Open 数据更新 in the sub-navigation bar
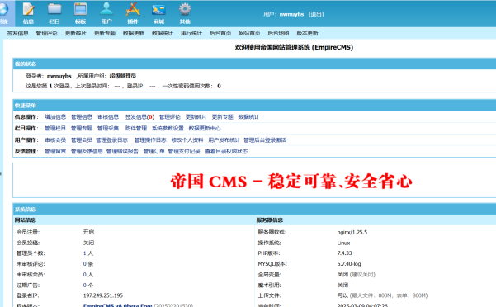 134,33
